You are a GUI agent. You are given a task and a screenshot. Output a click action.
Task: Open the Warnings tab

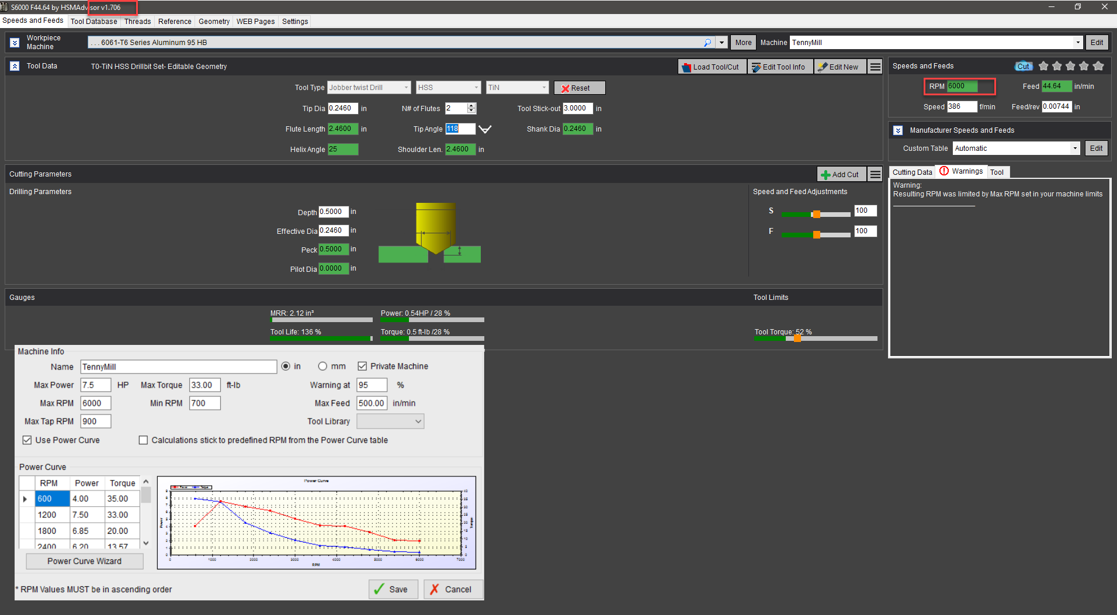coord(962,171)
